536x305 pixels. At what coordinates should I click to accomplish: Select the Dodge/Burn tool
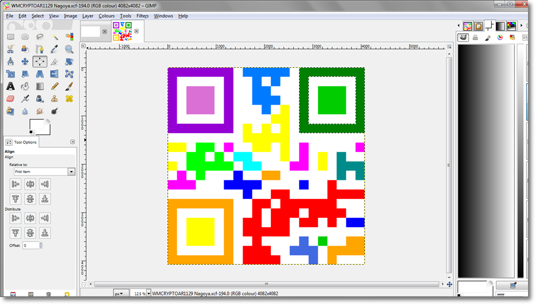[55, 111]
